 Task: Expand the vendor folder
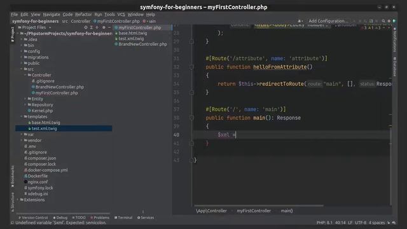click(22, 140)
